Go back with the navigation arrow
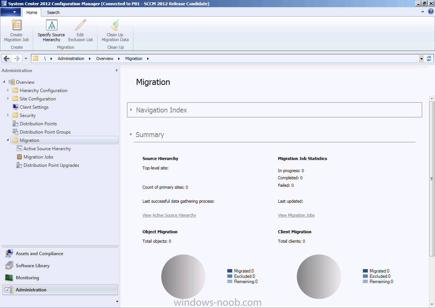The height and width of the screenshot is (308, 435). click(x=7, y=59)
